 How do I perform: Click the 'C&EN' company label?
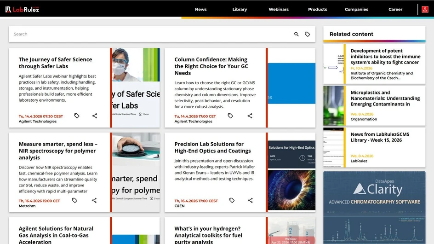pyautogui.click(x=179, y=206)
